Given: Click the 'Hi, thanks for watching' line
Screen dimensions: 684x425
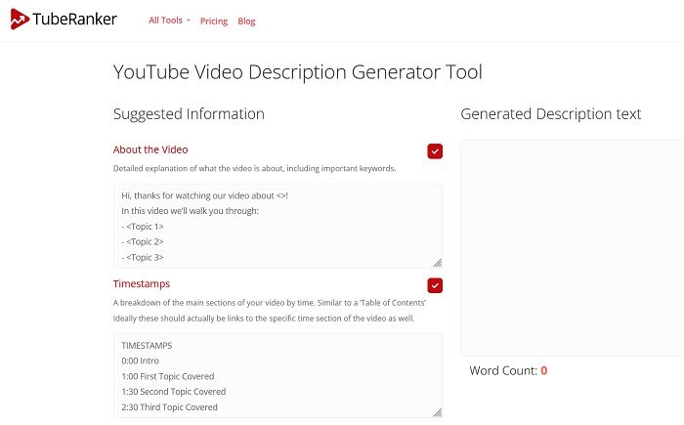Looking at the screenshot, I should pos(204,195).
